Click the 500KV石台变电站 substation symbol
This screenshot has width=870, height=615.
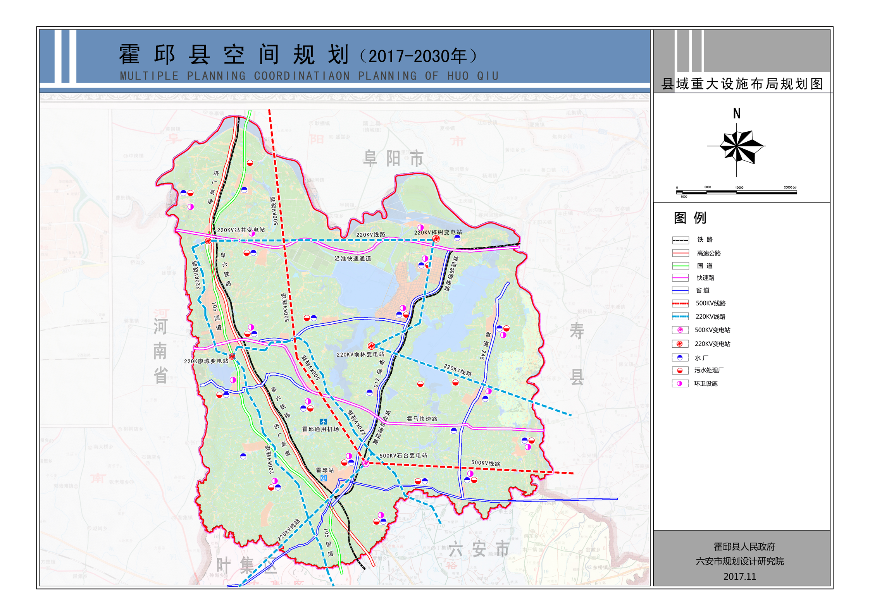(x=365, y=463)
